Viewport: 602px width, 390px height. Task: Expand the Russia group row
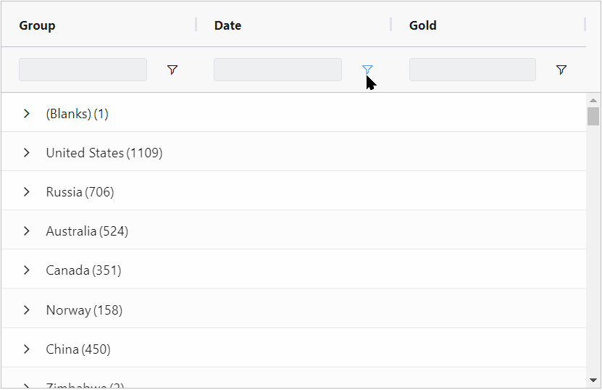coord(27,192)
